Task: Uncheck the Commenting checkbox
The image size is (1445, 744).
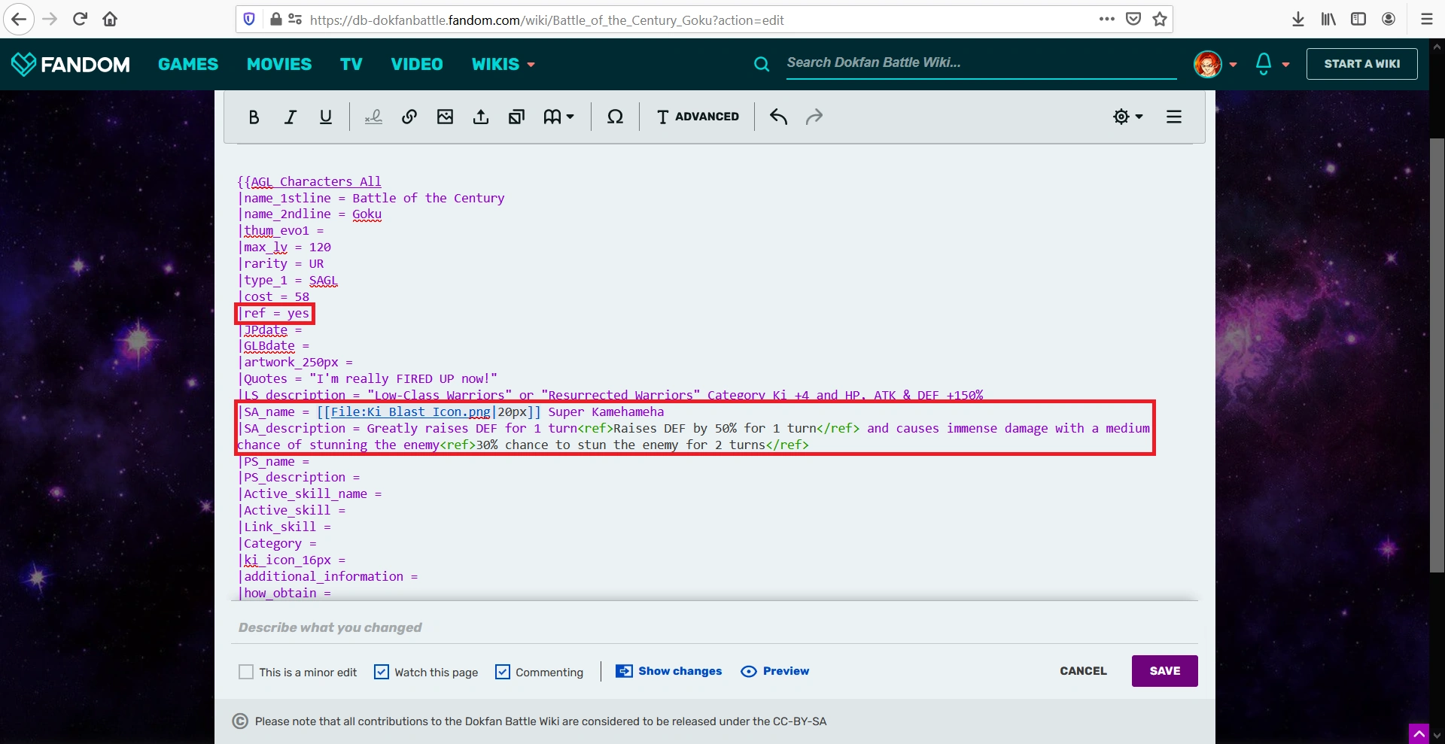Action: 503,672
